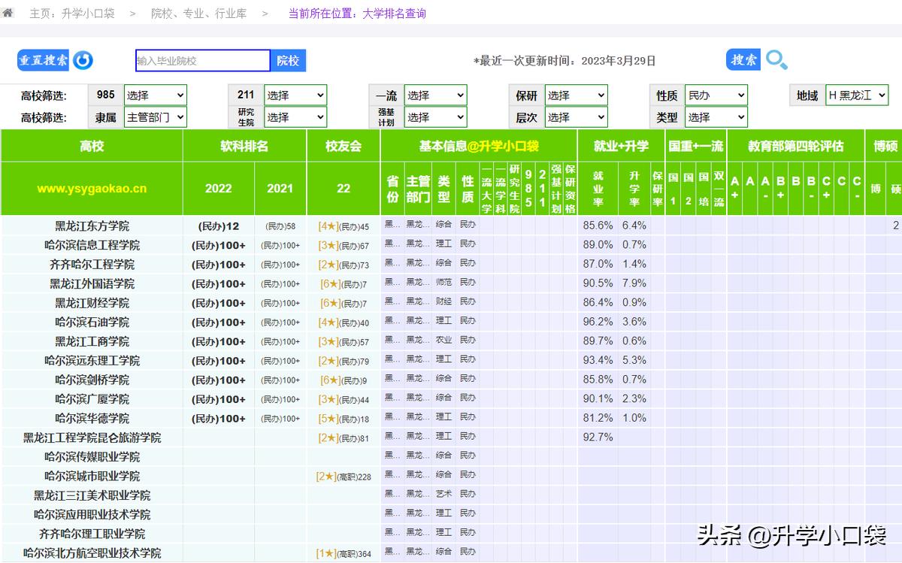Open the 隶属 dropdown showing 主管部门
Image resolution: width=902 pixels, height=563 pixels.
coord(155,117)
